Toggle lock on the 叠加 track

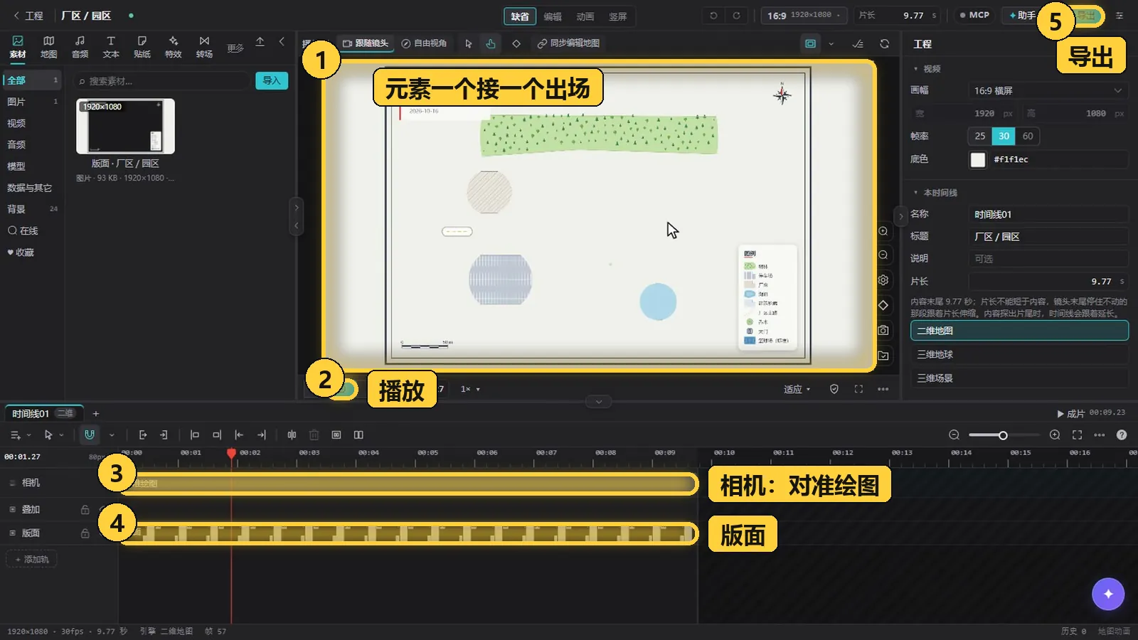pos(85,509)
